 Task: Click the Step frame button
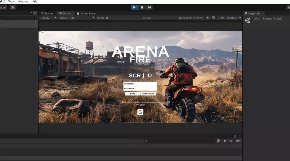[149, 7]
